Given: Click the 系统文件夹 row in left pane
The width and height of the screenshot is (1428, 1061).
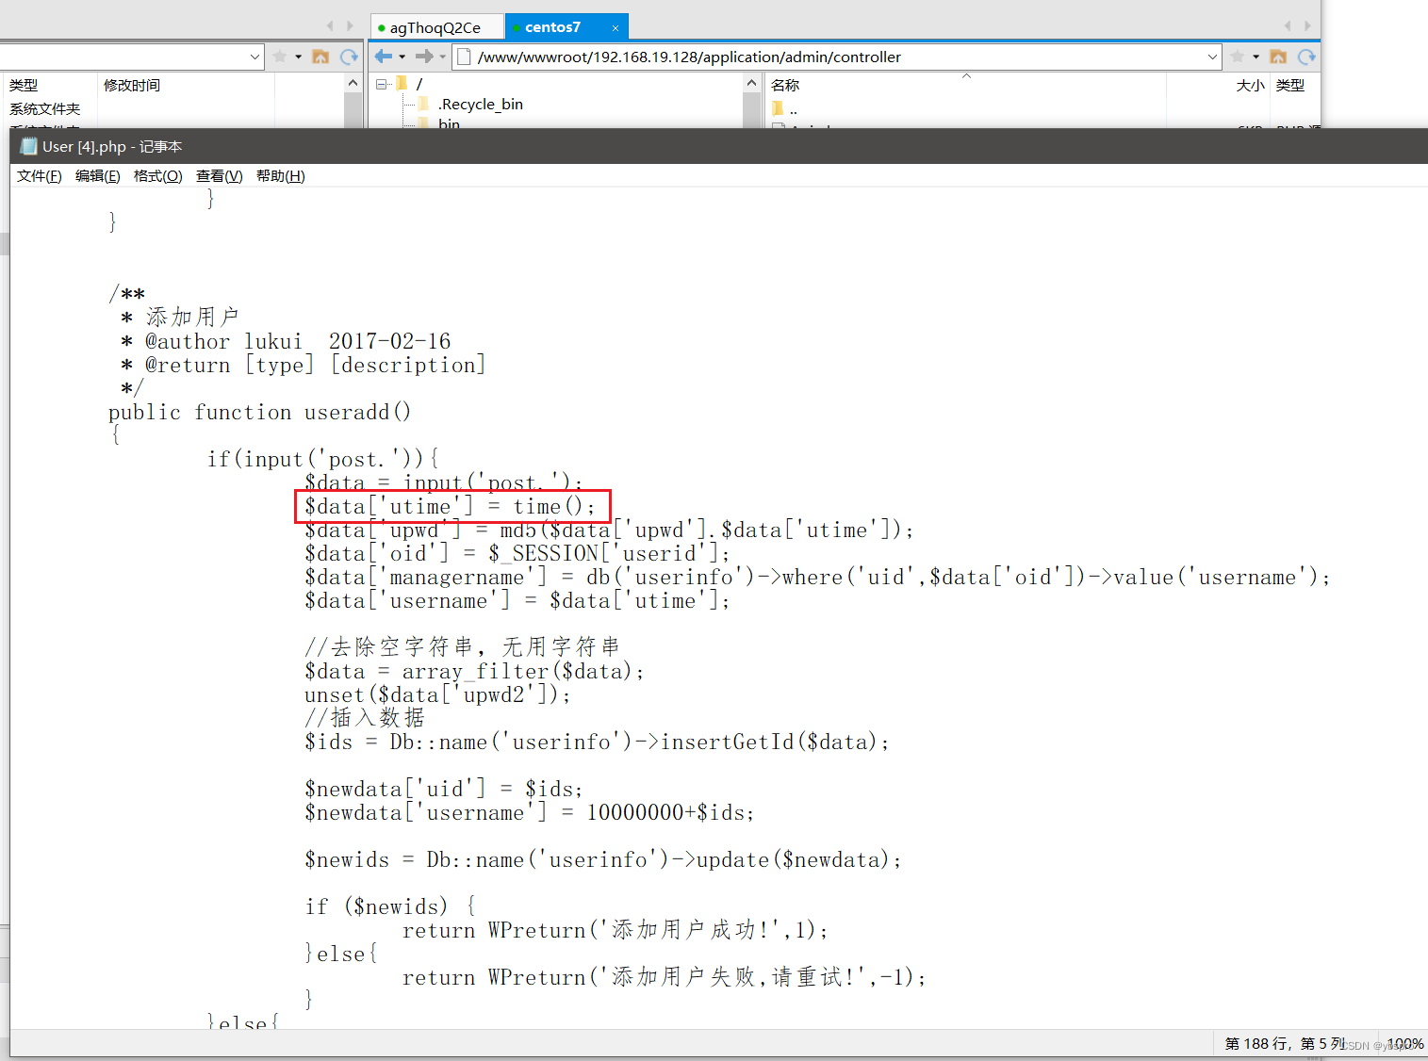Looking at the screenshot, I should point(44,109).
